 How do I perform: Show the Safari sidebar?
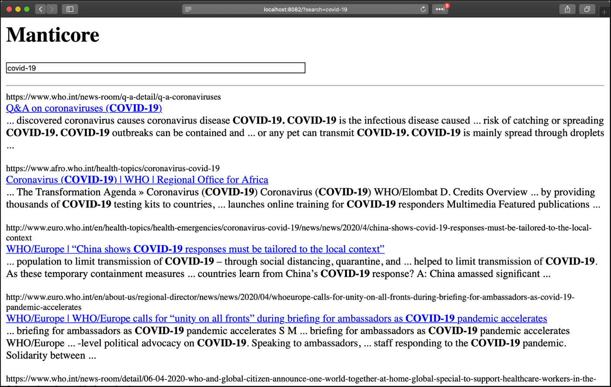coord(70,9)
